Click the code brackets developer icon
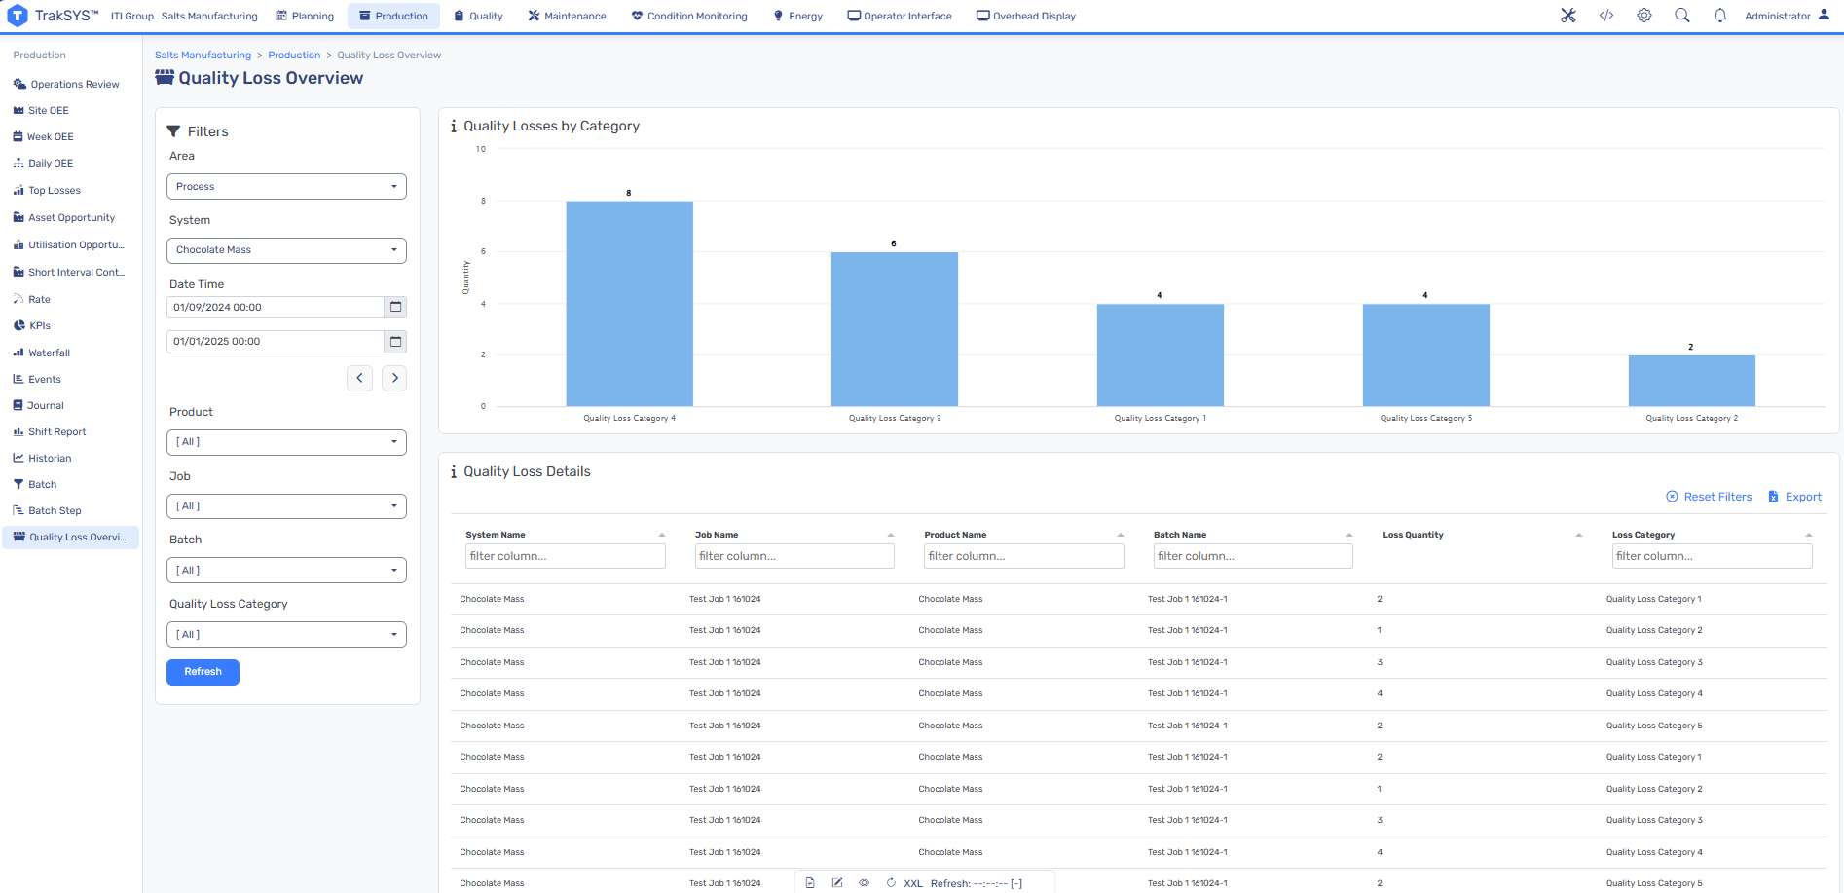 [1606, 16]
